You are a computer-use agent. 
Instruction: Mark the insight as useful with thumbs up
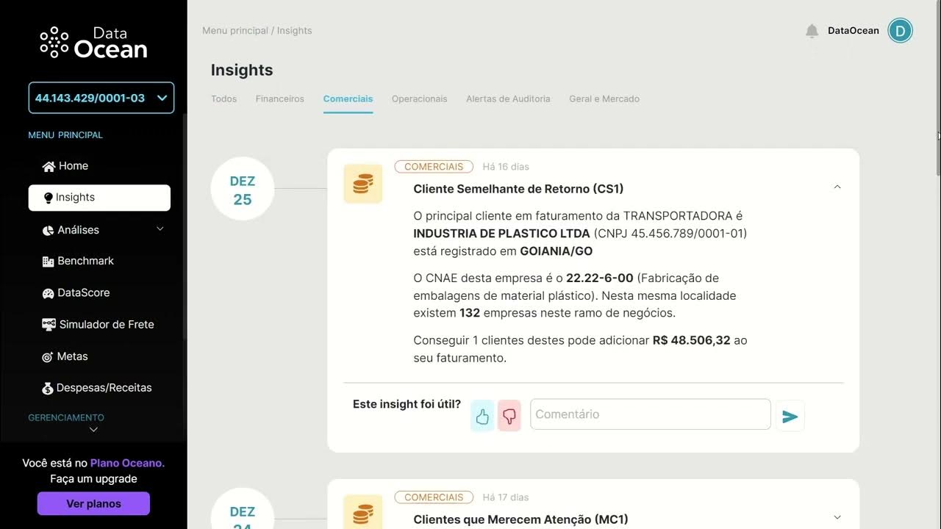(x=482, y=415)
